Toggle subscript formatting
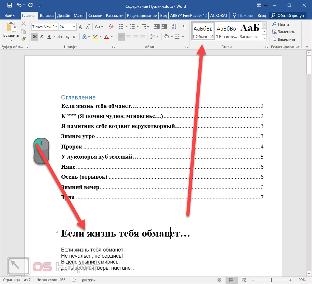This screenshot has height=284, width=312. click(67, 37)
